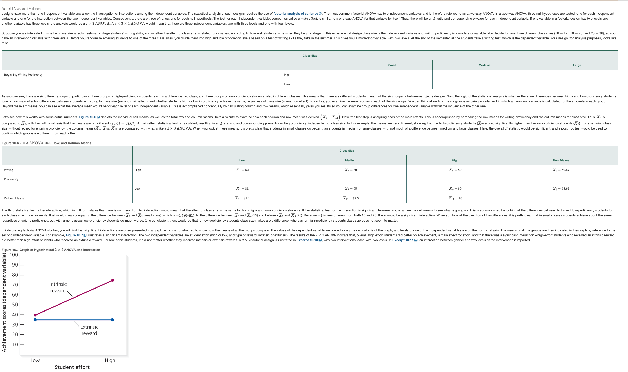This screenshot has height=372, width=628.
Task: Click the 'Medium' column header in the first table
Action: (484, 65)
